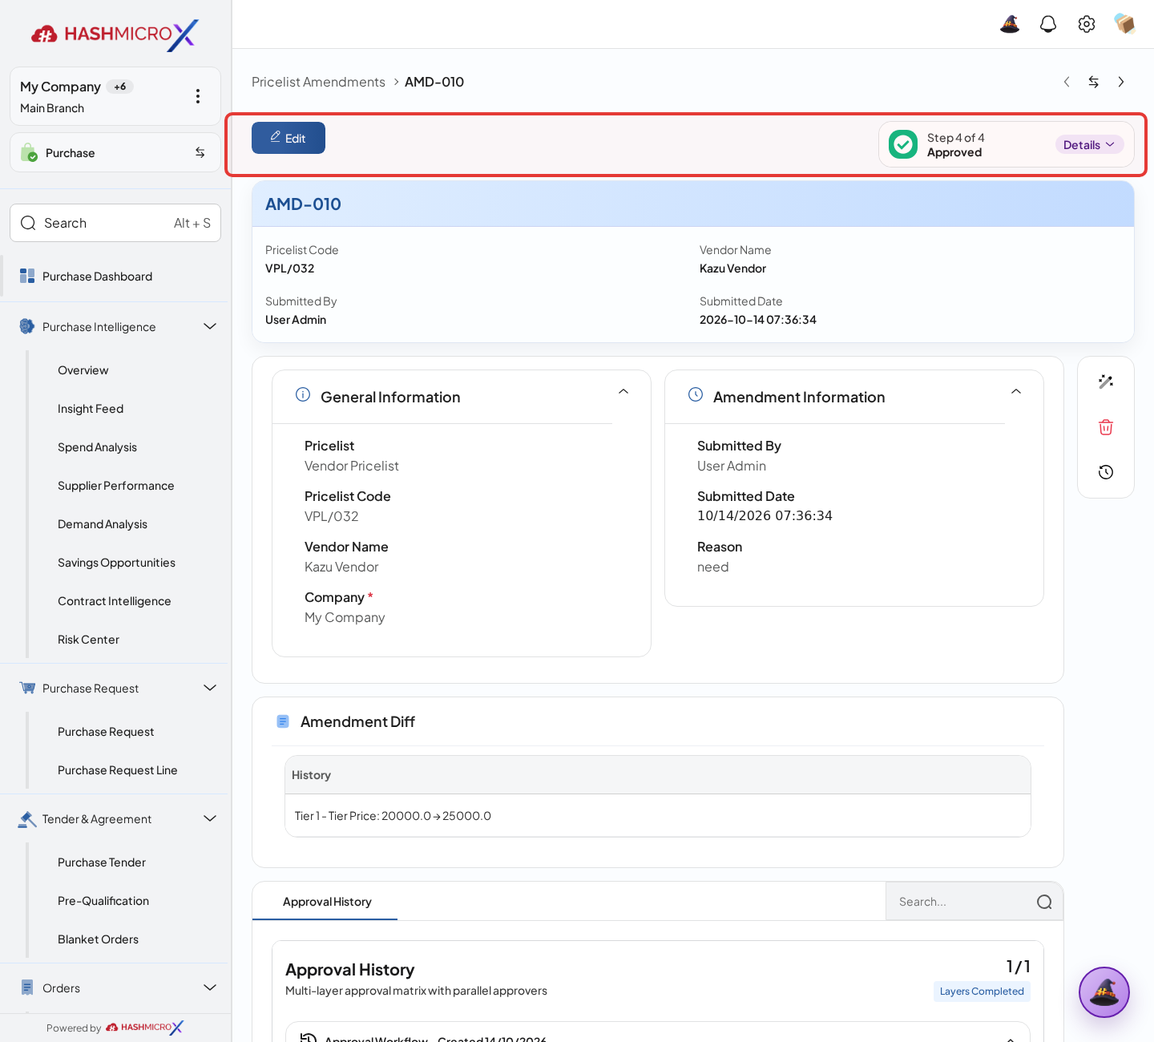This screenshot has width=1154, height=1042.
Task: Open Insight Feed page
Action: 91,409
